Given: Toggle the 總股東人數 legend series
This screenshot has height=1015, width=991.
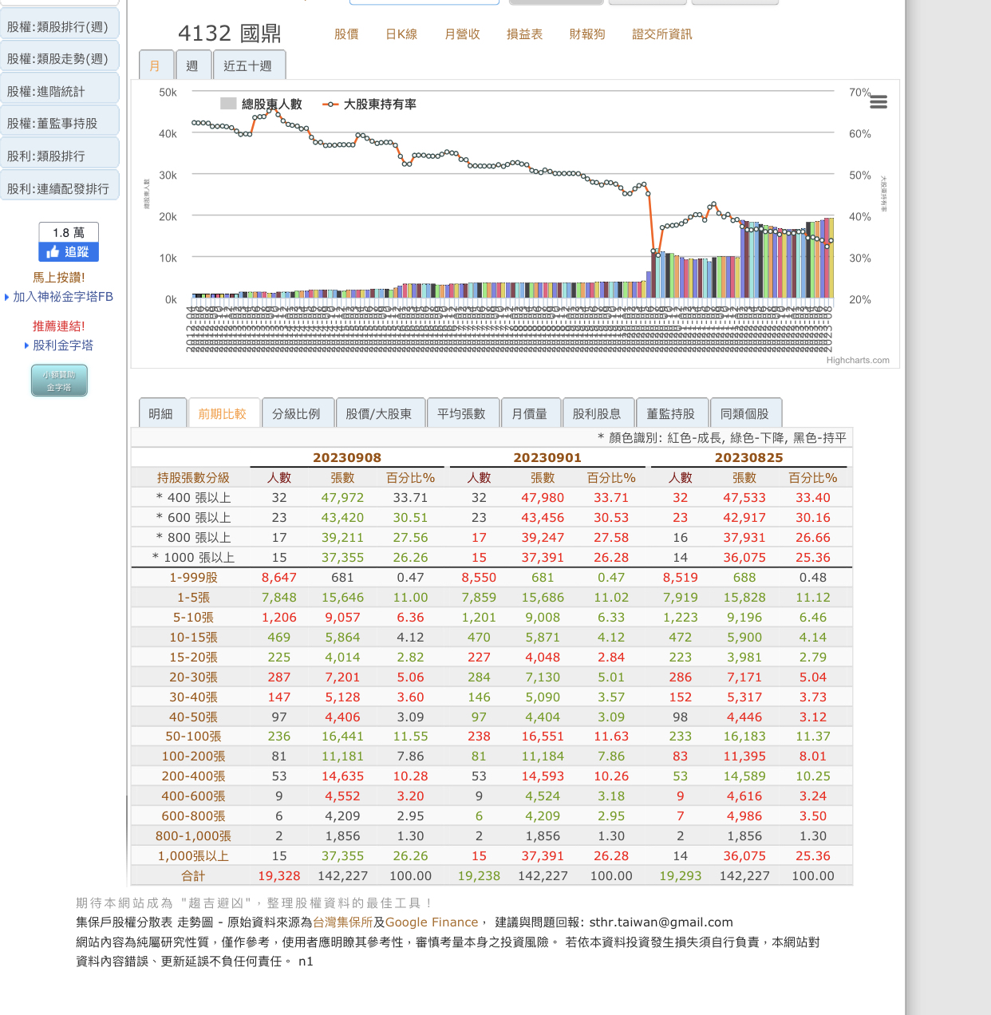Looking at the screenshot, I should point(262,105).
